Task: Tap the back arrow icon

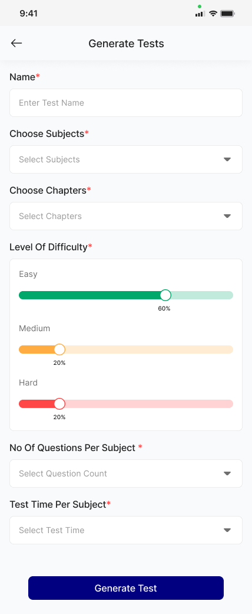Action: coord(16,43)
